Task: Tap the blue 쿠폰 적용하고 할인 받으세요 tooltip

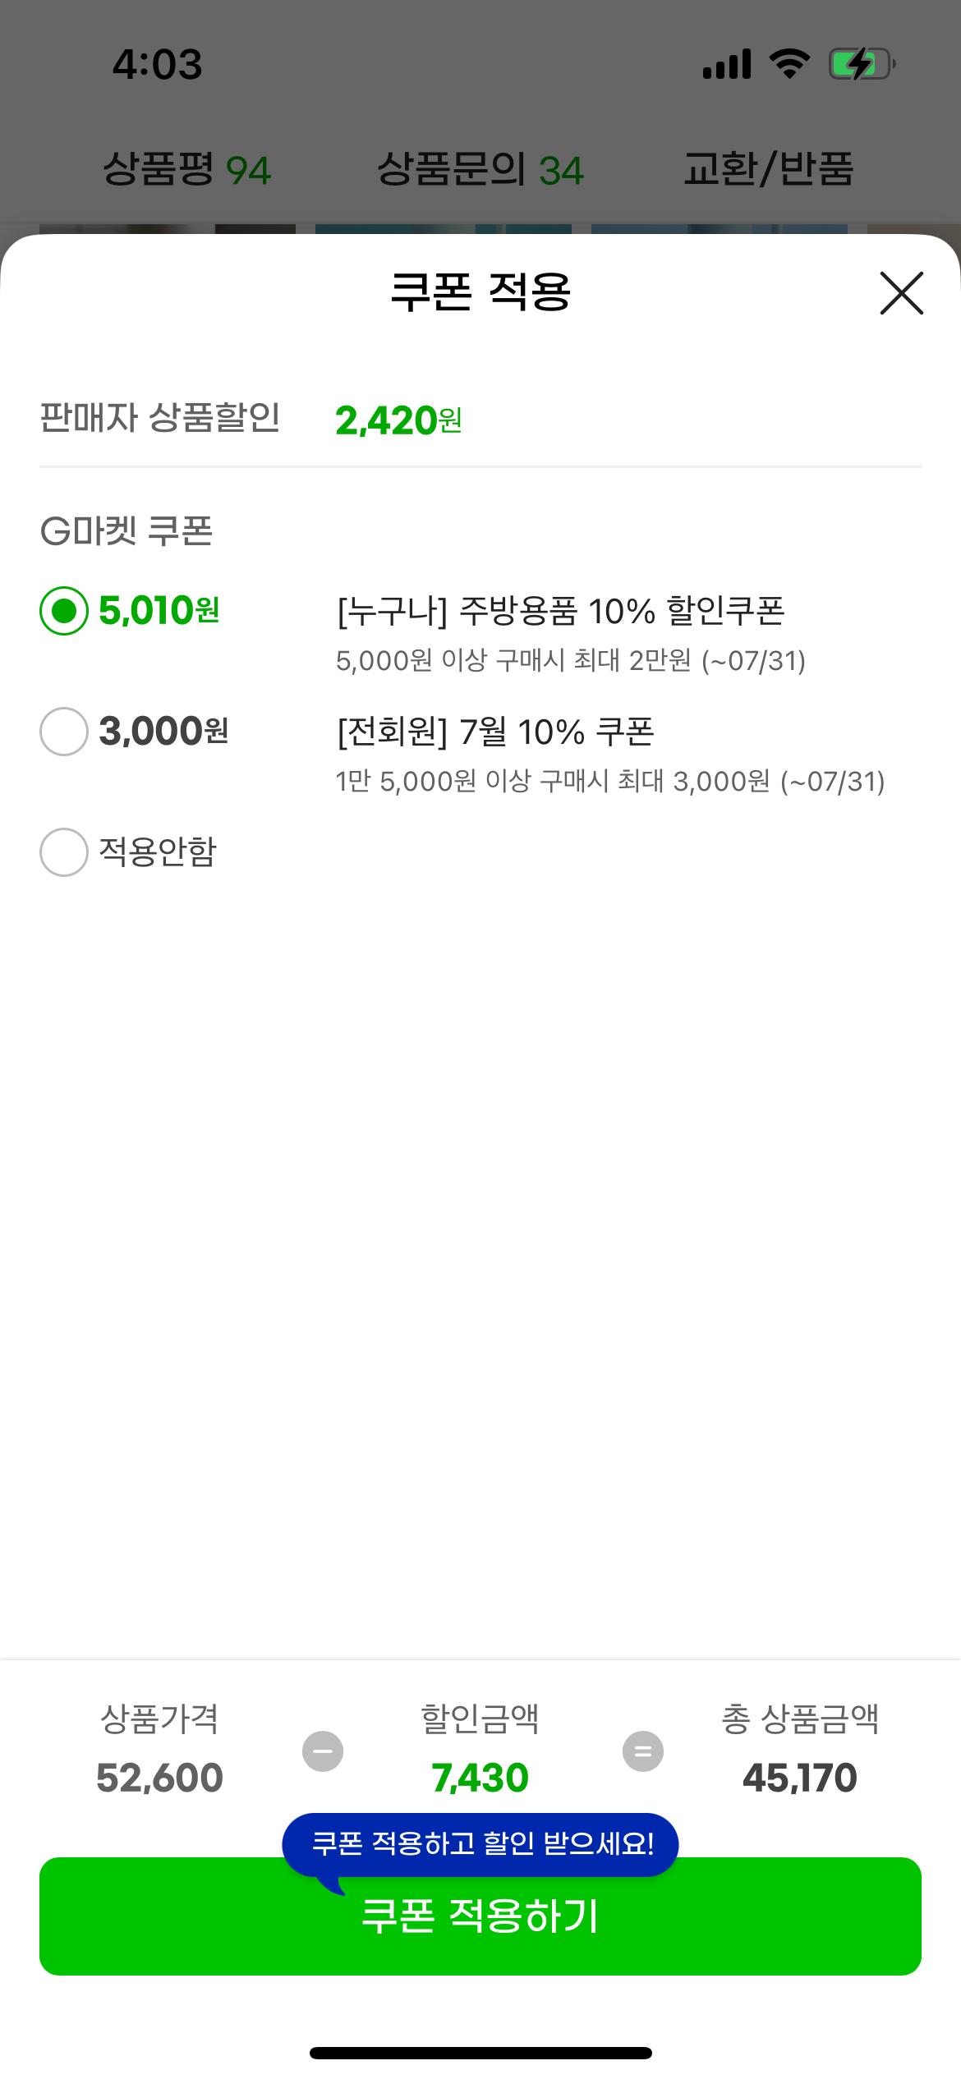Action: click(x=480, y=1844)
